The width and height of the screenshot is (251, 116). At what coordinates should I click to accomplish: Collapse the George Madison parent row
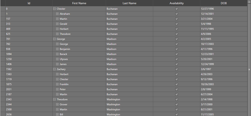[x=54, y=39]
